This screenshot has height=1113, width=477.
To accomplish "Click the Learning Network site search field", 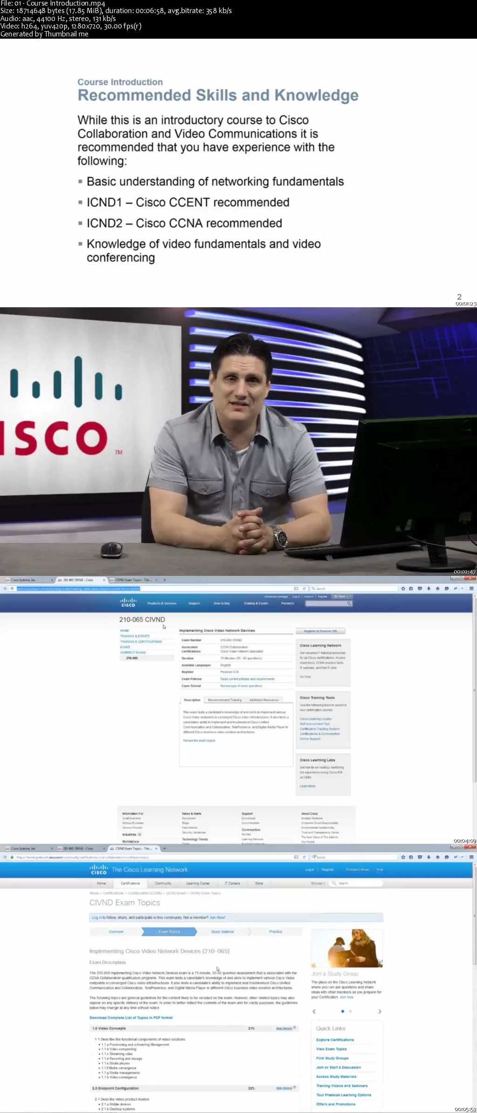I will pyautogui.click(x=356, y=883).
